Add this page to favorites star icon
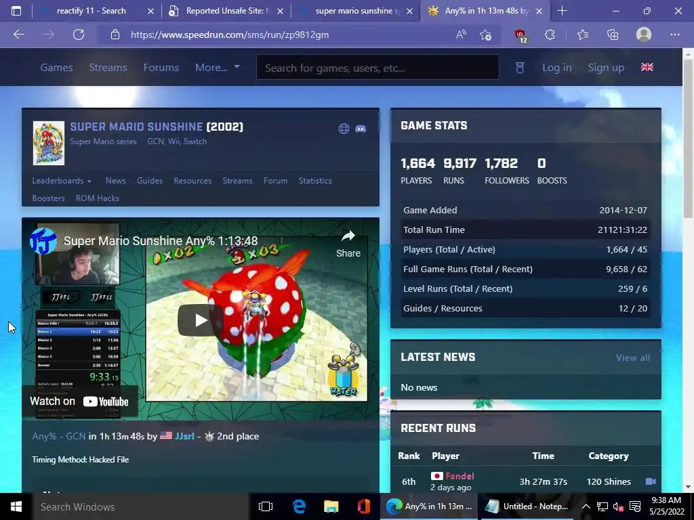 pyautogui.click(x=485, y=35)
